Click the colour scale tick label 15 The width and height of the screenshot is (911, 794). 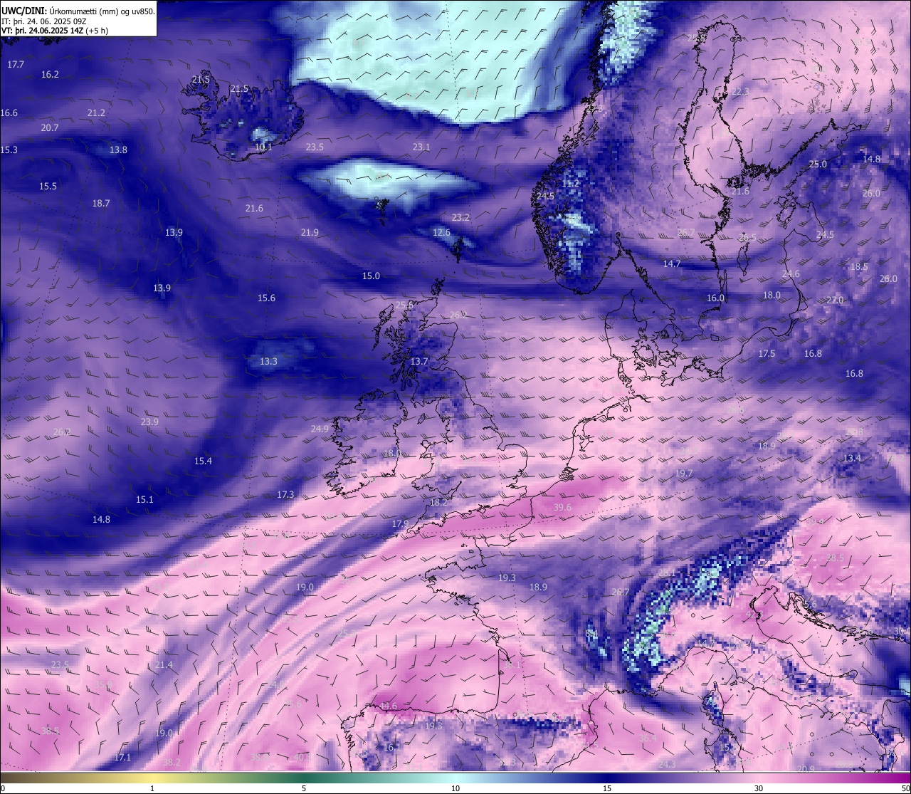coord(607,788)
